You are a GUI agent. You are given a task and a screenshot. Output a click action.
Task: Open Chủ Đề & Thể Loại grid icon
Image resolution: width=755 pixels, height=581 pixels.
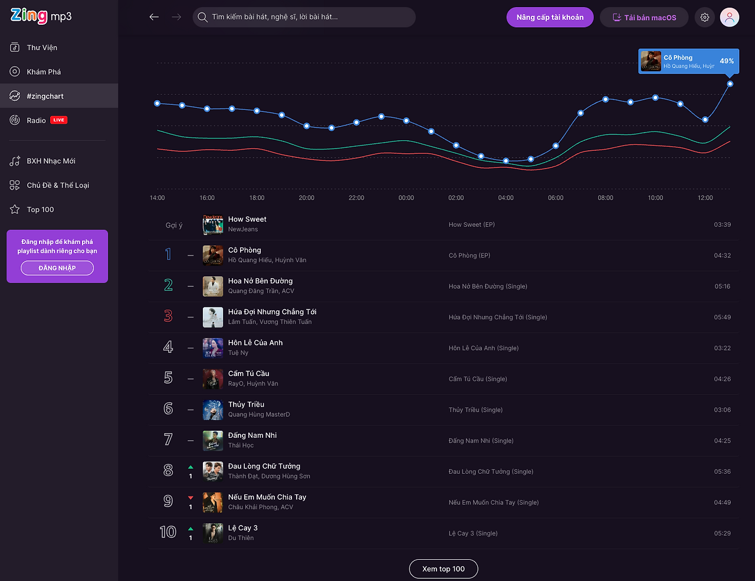click(x=15, y=185)
